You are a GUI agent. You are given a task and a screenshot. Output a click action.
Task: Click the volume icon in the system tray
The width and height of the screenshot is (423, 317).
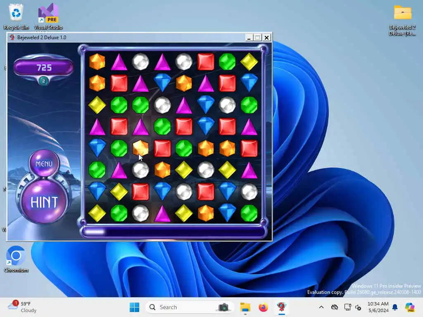(358, 307)
